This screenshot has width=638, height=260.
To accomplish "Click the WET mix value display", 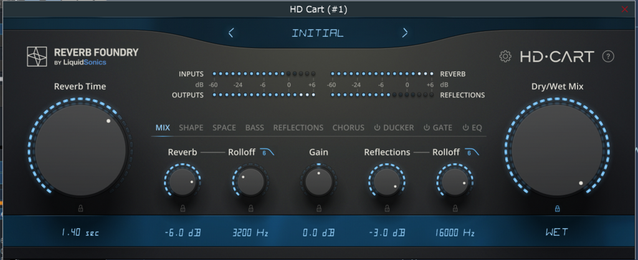I will 557,233.
